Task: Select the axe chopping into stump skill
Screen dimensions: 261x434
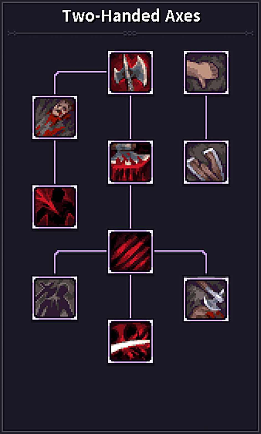Action: coord(206,299)
